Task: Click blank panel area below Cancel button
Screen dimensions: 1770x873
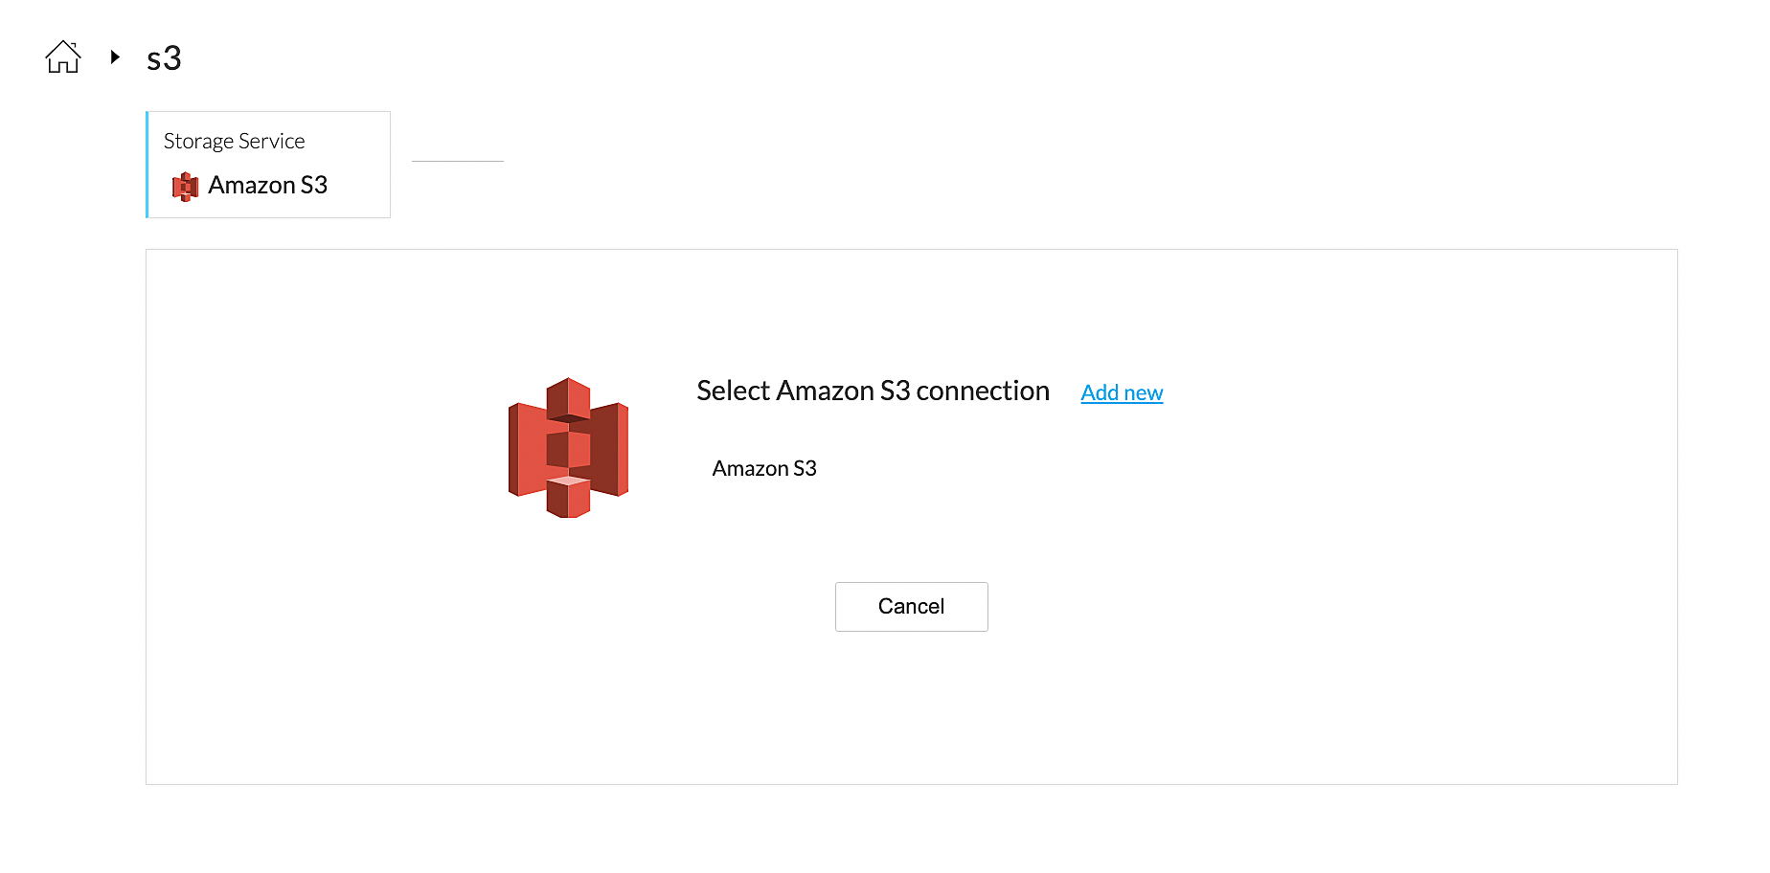Action: click(911, 708)
